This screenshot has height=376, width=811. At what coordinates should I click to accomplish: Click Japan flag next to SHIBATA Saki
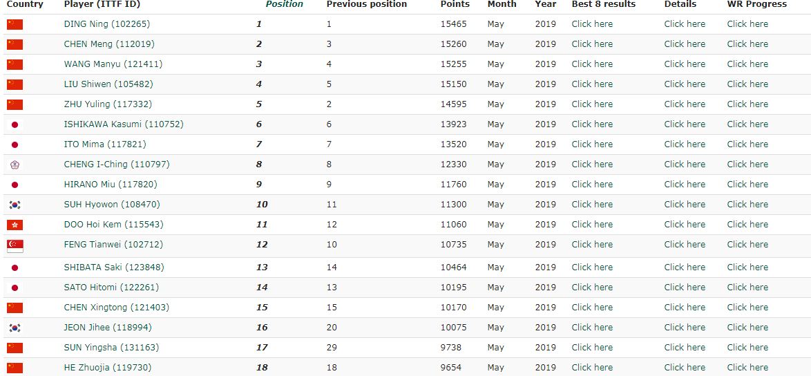[x=15, y=268]
